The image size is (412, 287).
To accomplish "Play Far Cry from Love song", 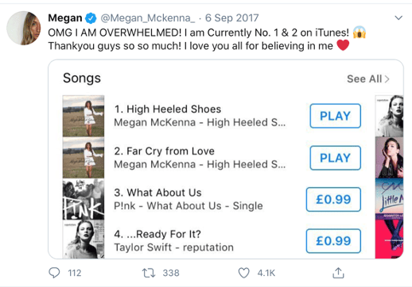I will tap(335, 158).
